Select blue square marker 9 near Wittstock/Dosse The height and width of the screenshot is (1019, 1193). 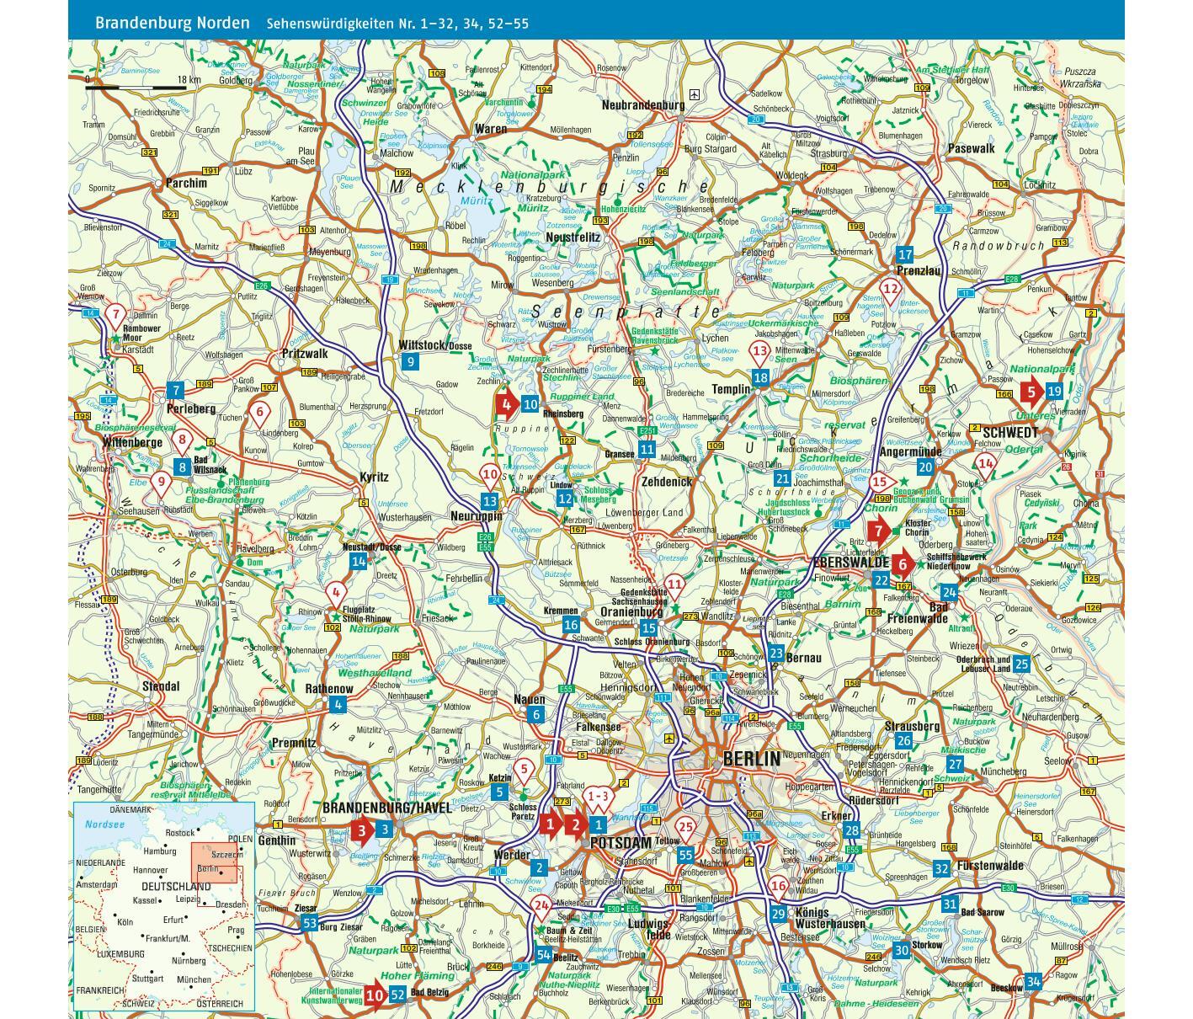(410, 362)
